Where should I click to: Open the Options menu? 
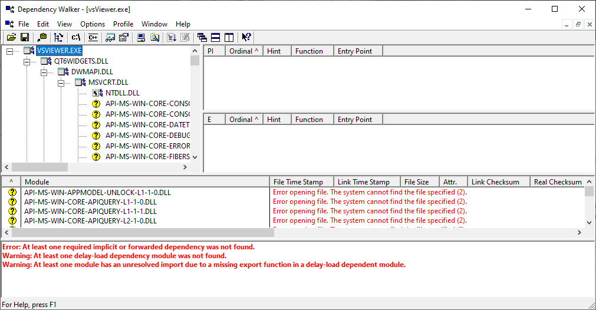(x=93, y=24)
